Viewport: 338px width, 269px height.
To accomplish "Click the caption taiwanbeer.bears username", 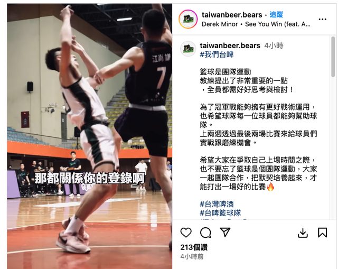I will tap(230, 45).
